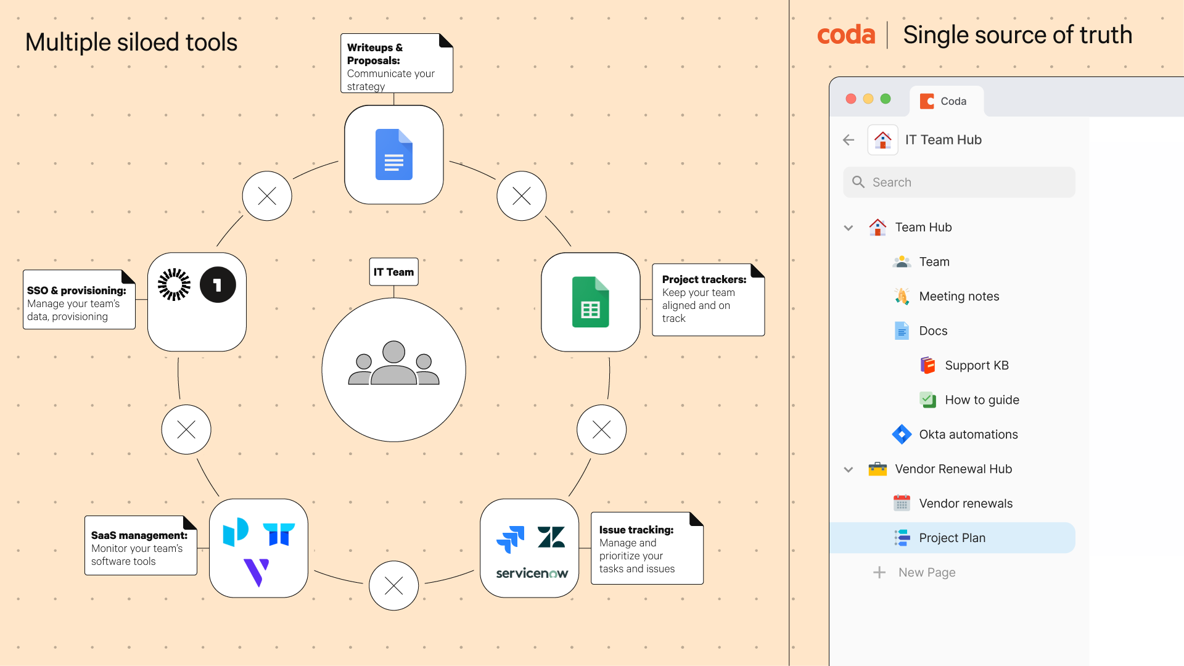
Task: Click the Google Sheets icon in diagram
Action: [590, 302]
